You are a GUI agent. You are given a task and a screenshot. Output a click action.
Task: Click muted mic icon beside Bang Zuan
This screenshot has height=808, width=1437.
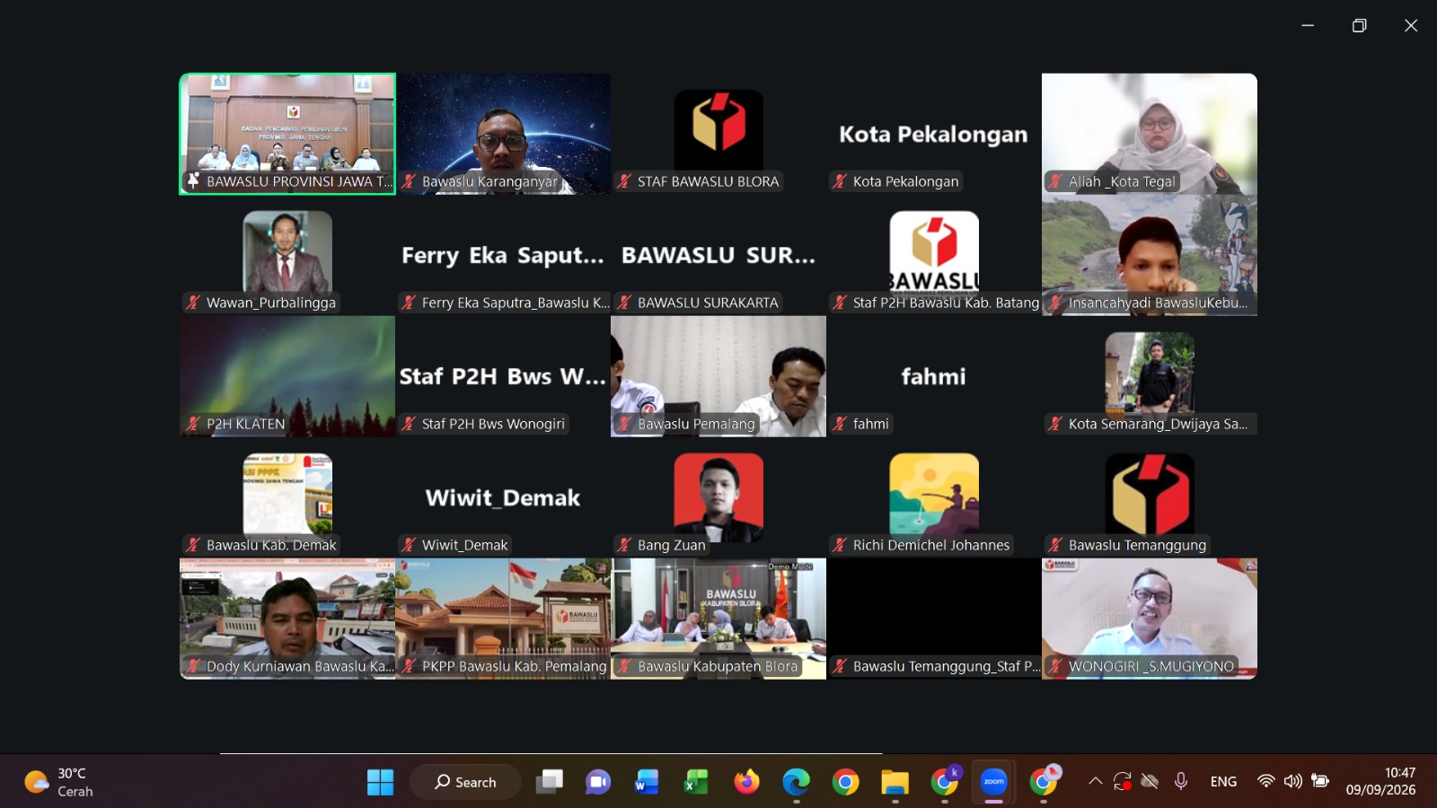click(x=624, y=545)
